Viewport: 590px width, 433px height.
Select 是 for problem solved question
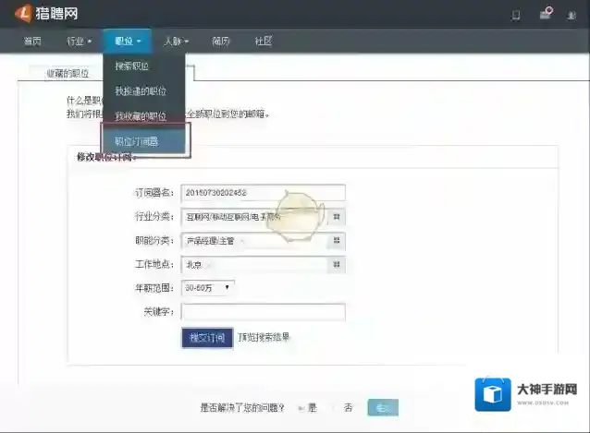[x=308, y=408]
